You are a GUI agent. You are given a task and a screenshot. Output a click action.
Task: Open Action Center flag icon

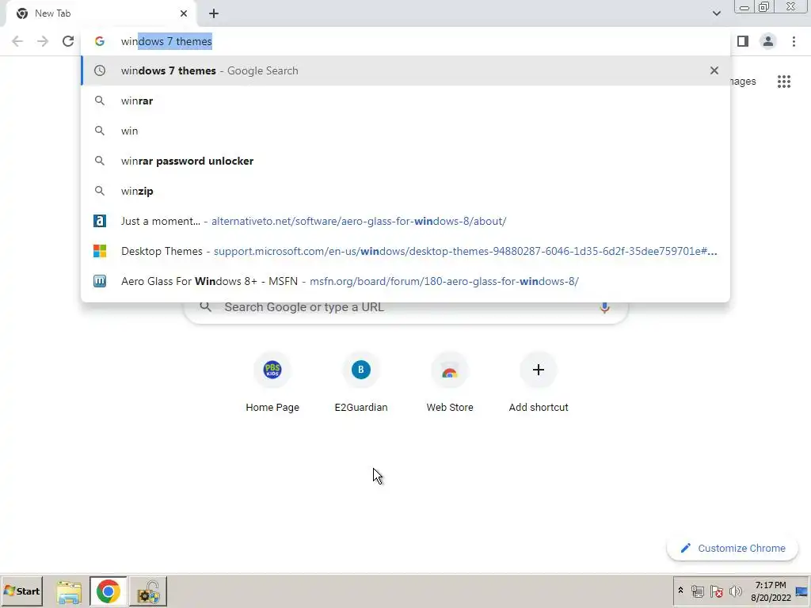coord(716,591)
